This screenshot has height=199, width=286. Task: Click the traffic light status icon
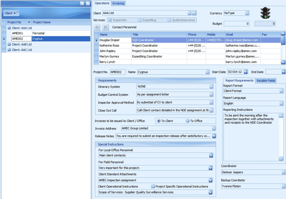(x=265, y=13)
